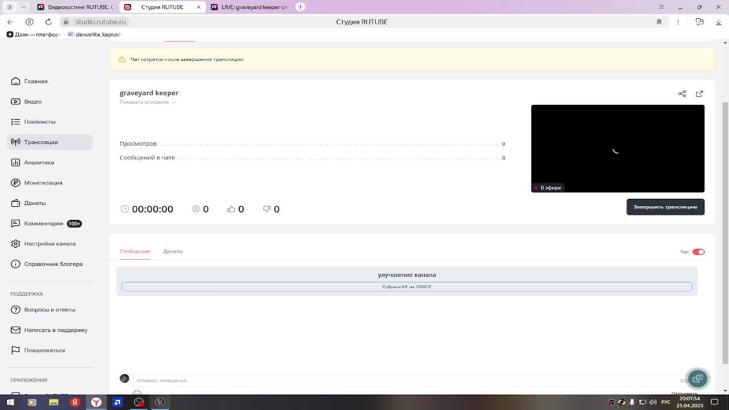Open the Windows Start menu

(10, 402)
